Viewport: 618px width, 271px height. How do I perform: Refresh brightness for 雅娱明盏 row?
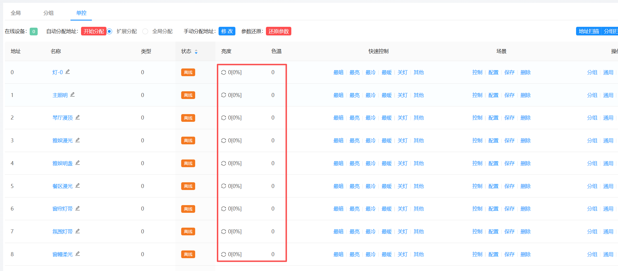coord(224,163)
